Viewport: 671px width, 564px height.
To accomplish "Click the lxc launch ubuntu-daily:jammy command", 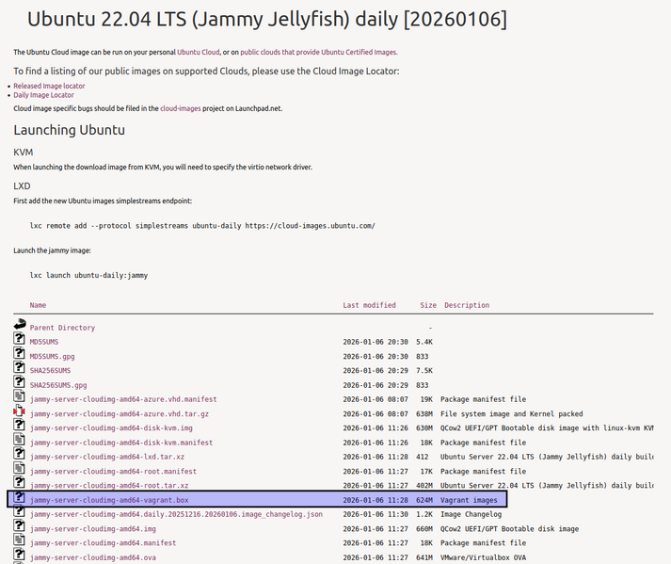I will (88, 275).
